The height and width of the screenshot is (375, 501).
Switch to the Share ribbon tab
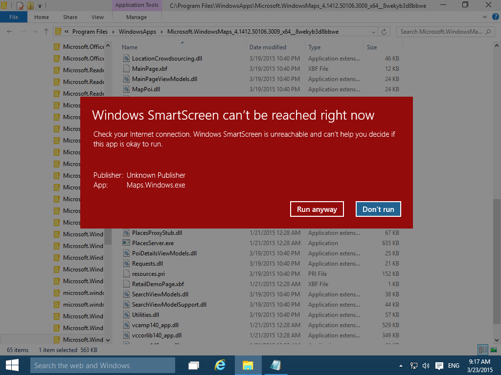tap(70, 17)
